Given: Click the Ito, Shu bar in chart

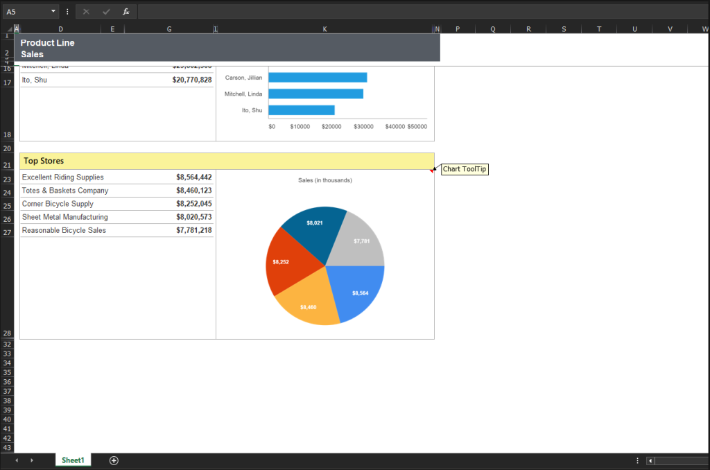Looking at the screenshot, I should pyautogui.click(x=302, y=110).
